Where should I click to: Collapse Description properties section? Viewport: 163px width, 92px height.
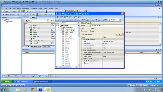pyautogui.click(x=82, y=39)
